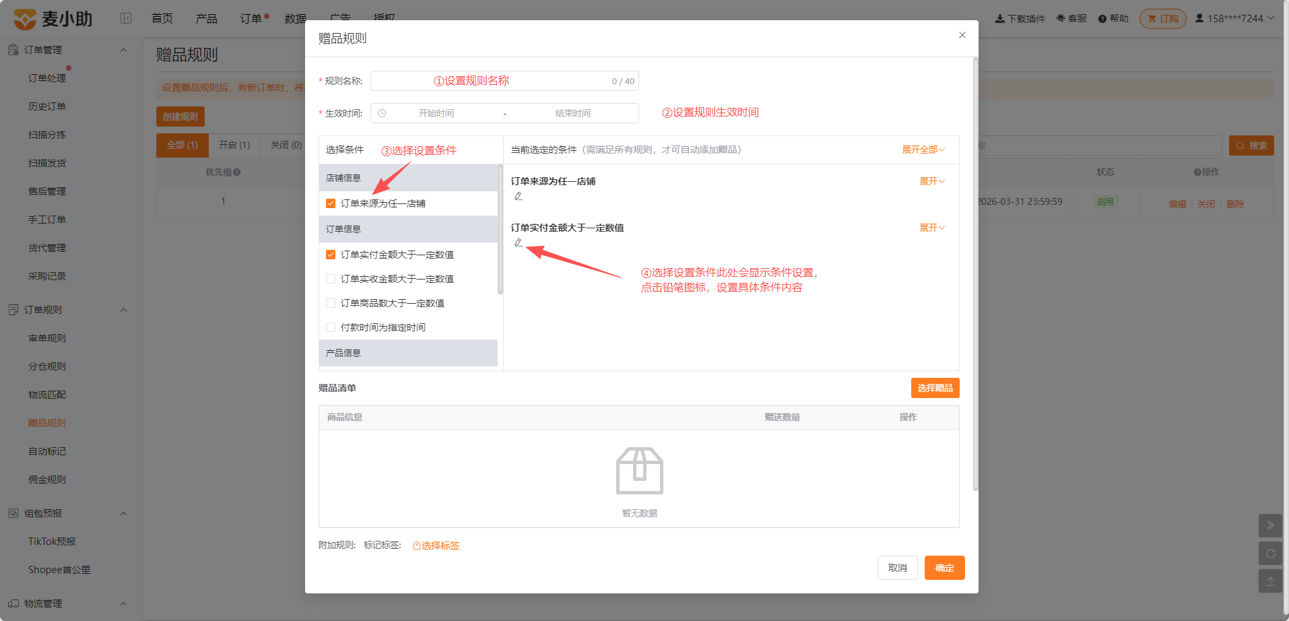Switch to the 关闭 (0) tab

coord(286,145)
